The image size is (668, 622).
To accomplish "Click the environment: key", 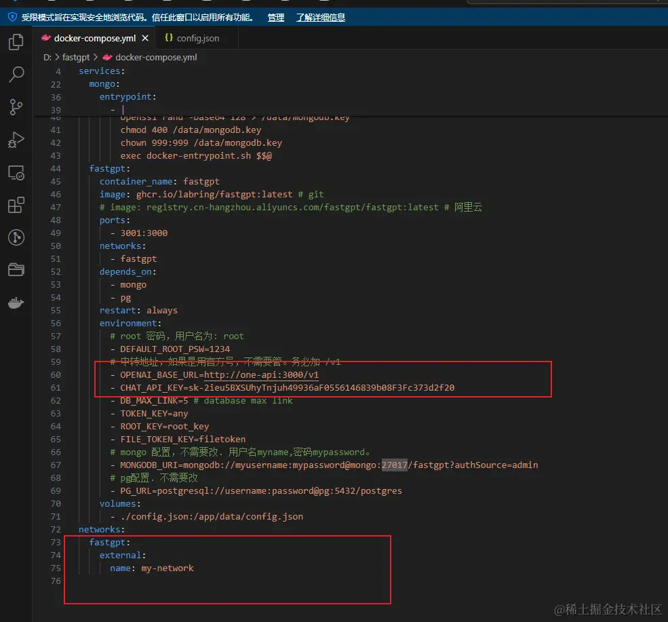I will 130,324.
